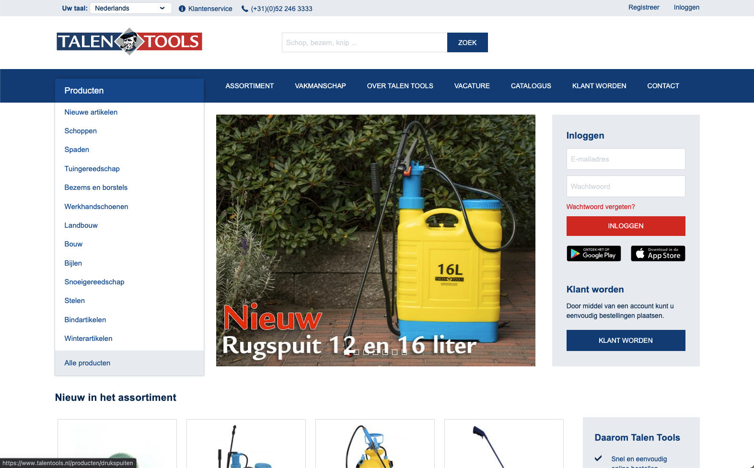Focus the E-mailadres input field
The image size is (754, 468).
click(x=626, y=159)
